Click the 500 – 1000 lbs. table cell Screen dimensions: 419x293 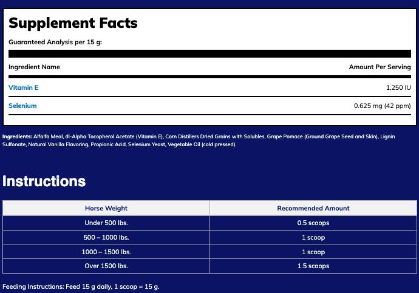(x=106, y=237)
